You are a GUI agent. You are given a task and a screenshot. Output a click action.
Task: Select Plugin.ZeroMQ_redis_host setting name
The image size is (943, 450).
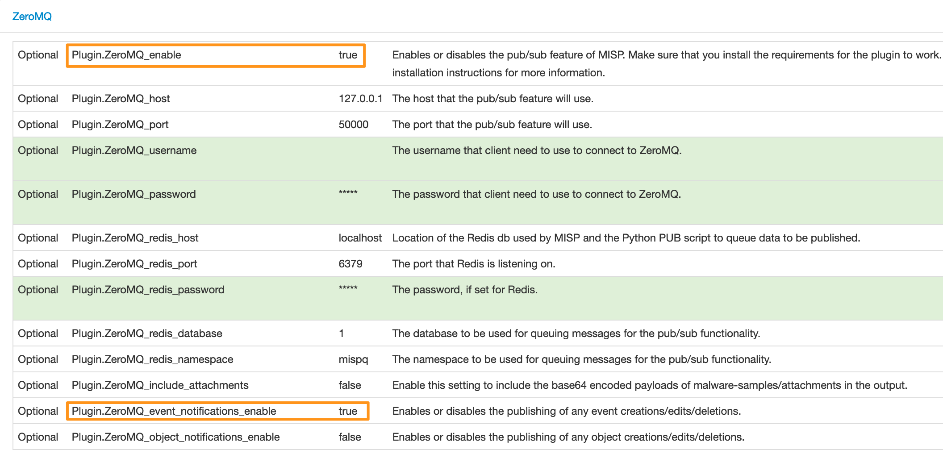coord(135,238)
